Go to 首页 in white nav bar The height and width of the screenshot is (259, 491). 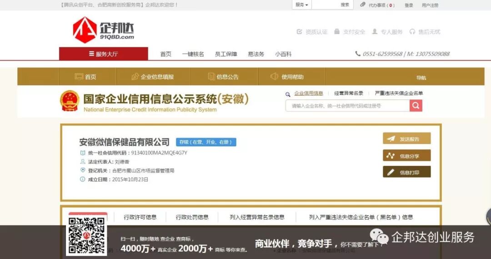point(165,54)
